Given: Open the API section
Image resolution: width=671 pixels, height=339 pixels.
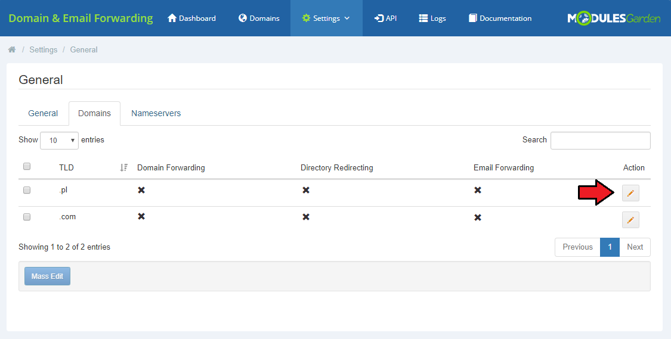Looking at the screenshot, I should pyautogui.click(x=385, y=18).
